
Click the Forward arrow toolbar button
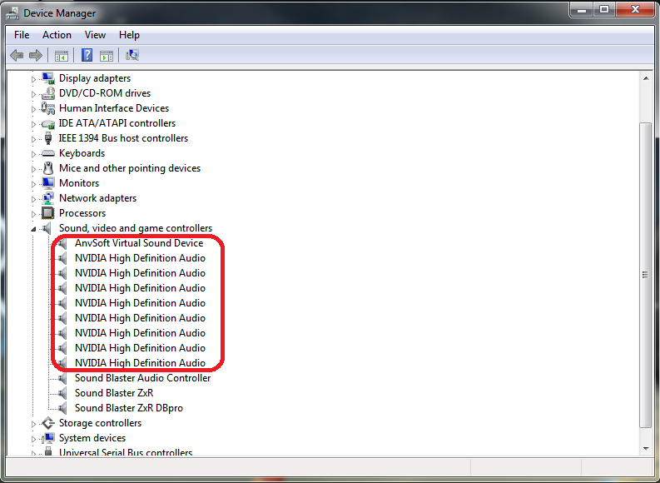click(x=36, y=55)
